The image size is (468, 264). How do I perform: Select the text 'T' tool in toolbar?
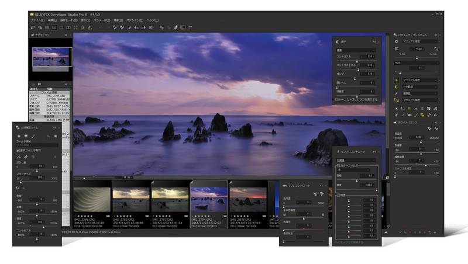pos(190,27)
